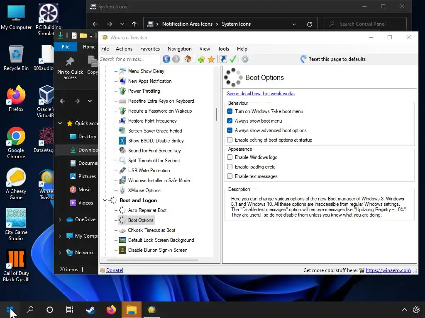Click the Winaero Tweaker taskbar icon

tap(152, 310)
